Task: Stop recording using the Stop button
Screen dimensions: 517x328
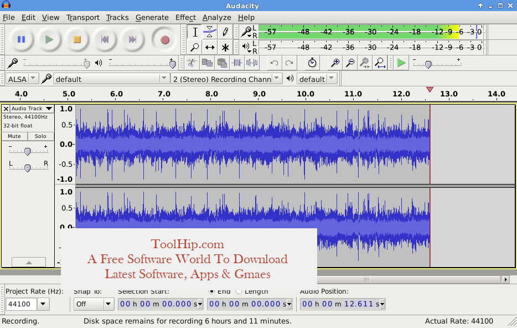Action: [77, 39]
